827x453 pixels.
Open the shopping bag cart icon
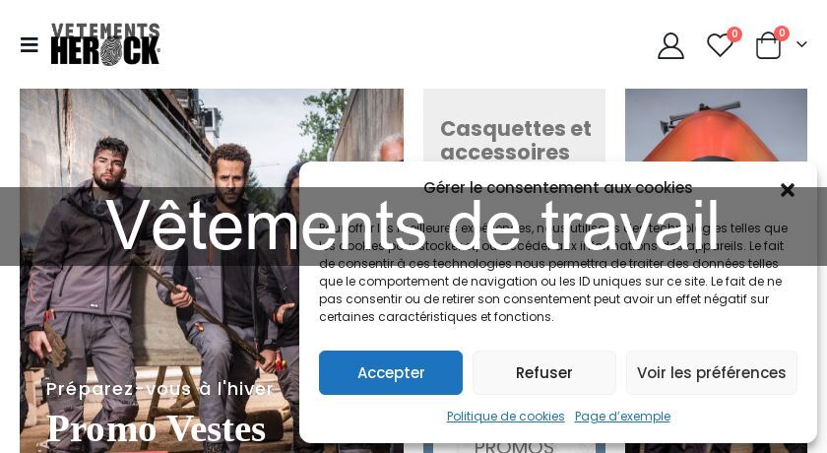[x=768, y=46]
